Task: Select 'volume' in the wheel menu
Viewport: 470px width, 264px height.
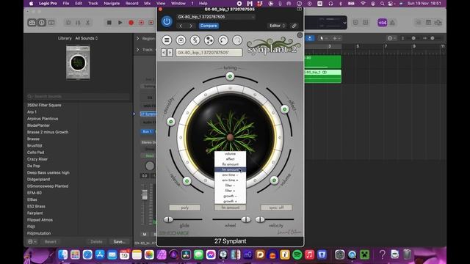Action: (230, 153)
